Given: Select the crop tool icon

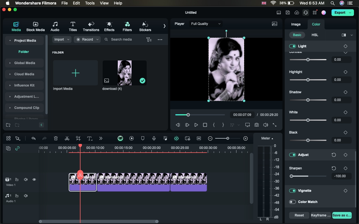Looking at the screenshot, I should (x=78, y=138).
